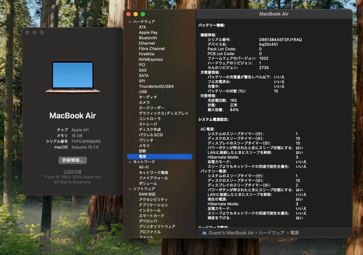Select Wi-Fi in the sidebar
Image resolution: width=363 pixels, height=255 pixels.
144,167
